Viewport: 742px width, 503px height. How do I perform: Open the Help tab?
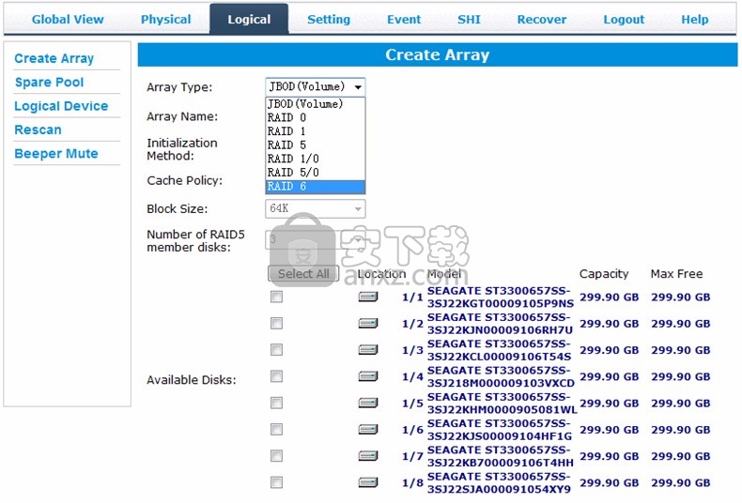click(695, 20)
